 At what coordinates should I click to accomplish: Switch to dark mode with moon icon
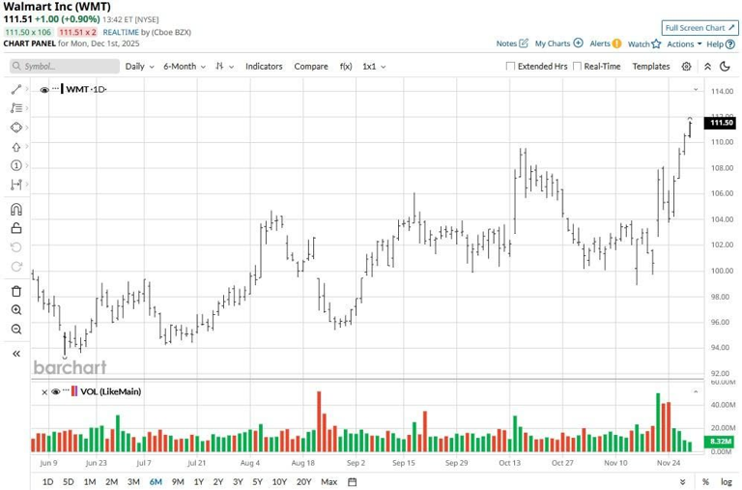point(707,67)
